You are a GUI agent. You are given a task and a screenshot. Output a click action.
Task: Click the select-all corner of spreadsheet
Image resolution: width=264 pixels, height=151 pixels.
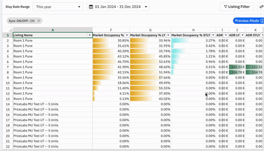click(x=8, y=30)
